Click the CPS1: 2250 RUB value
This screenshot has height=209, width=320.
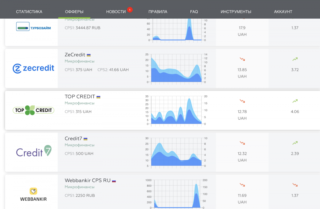(80, 196)
